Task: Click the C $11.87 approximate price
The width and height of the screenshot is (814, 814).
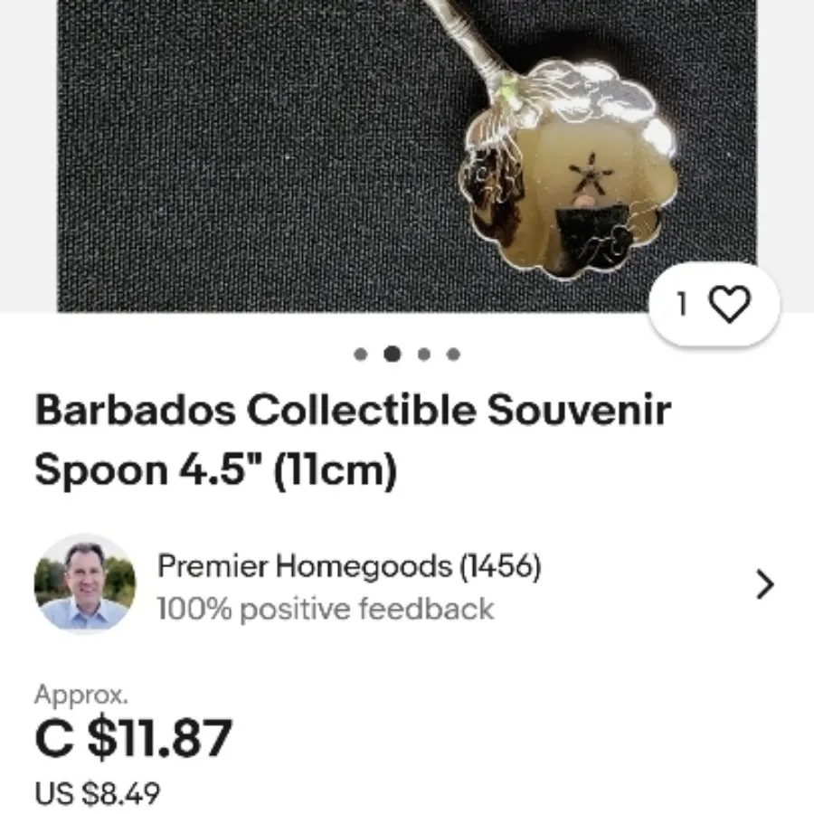Action: pos(134,737)
